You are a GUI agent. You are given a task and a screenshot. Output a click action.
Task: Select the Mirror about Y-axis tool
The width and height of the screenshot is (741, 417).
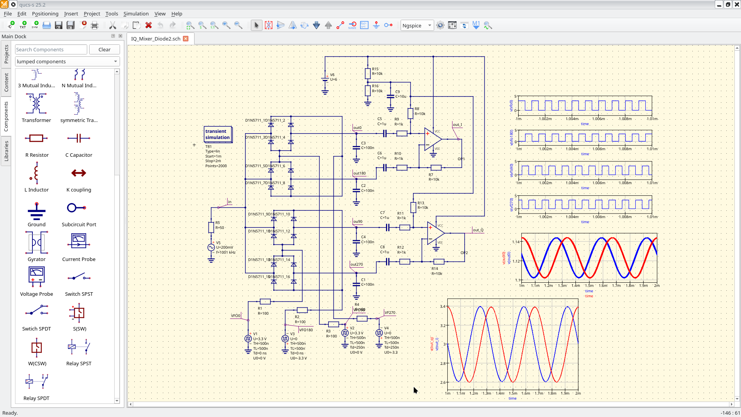pos(293,25)
